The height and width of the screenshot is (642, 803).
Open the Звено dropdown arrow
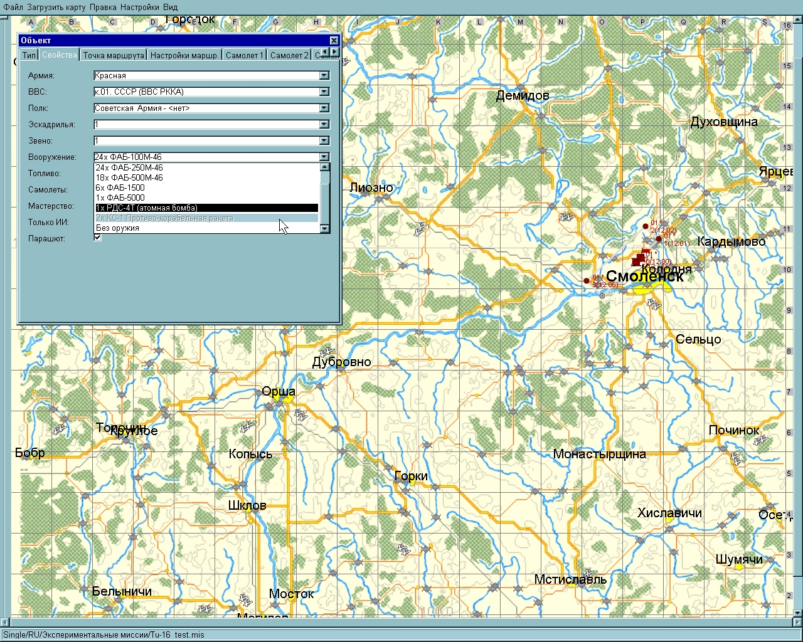[324, 141]
